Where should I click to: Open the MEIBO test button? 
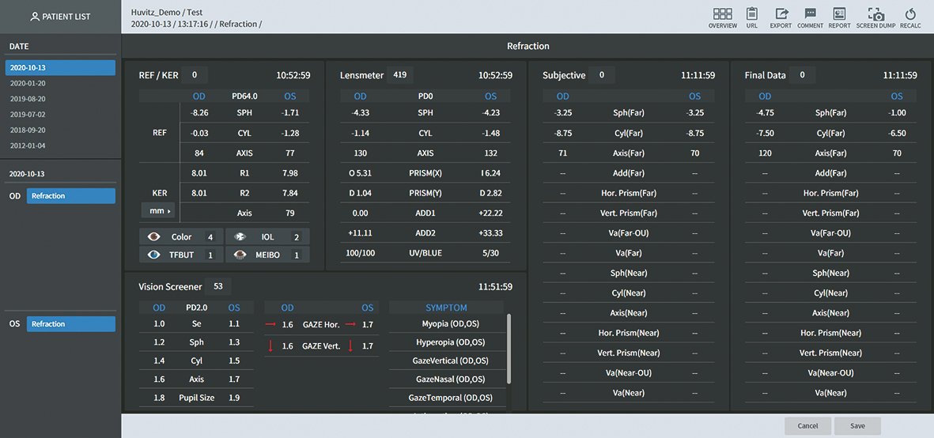(267, 255)
